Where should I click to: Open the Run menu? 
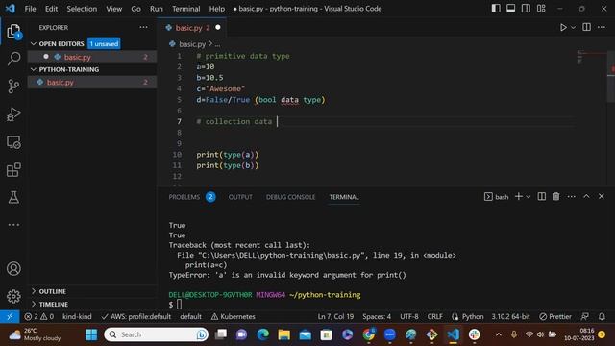[156, 9]
